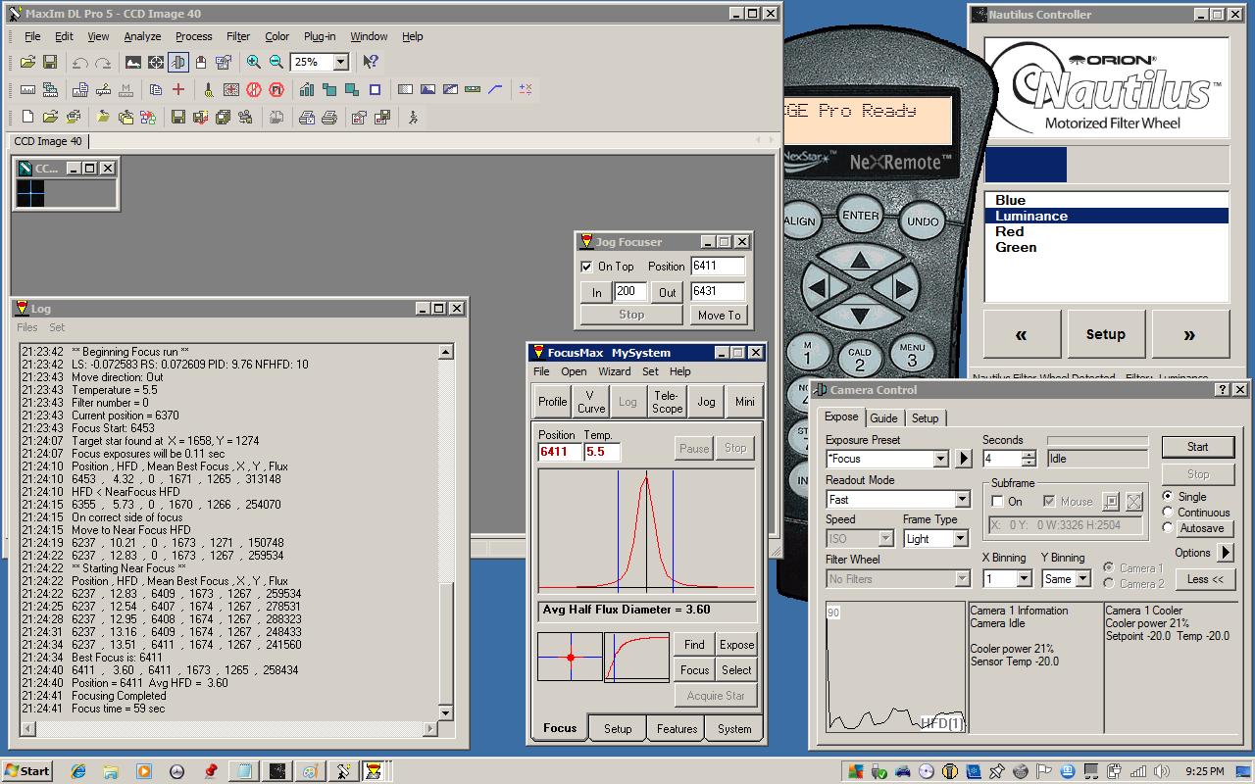This screenshot has height=784, width=1255.
Task: Open the X Binning dropdown
Action: (1024, 579)
